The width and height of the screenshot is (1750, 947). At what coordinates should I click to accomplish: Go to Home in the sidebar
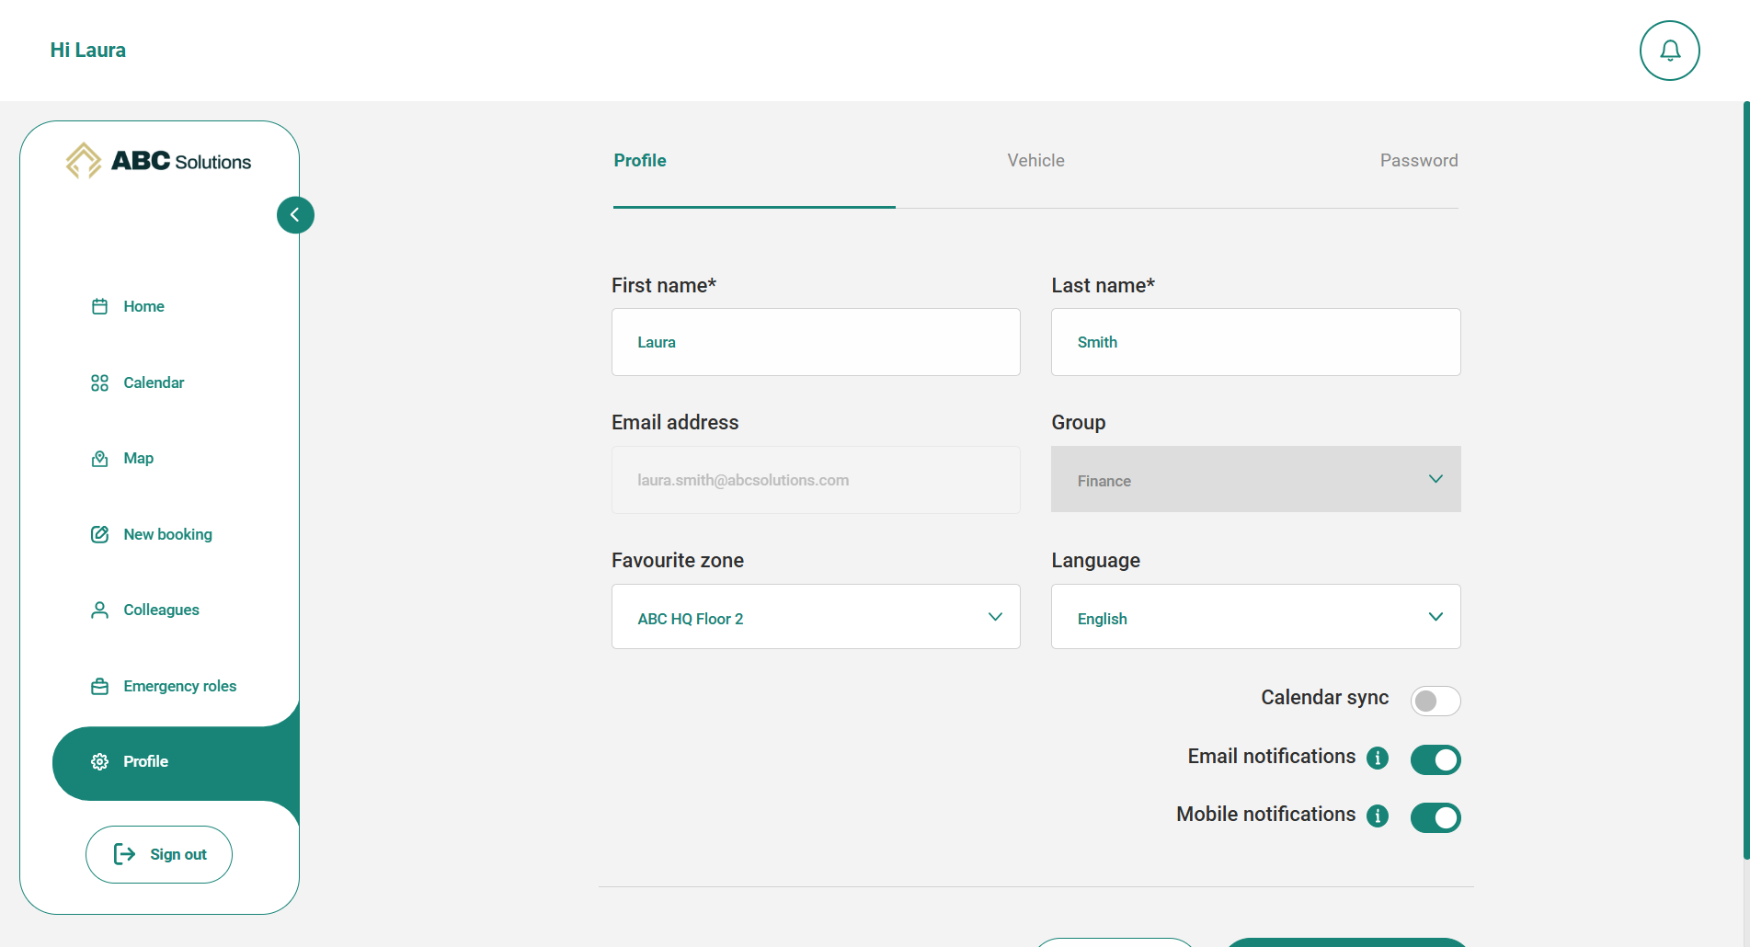(143, 306)
